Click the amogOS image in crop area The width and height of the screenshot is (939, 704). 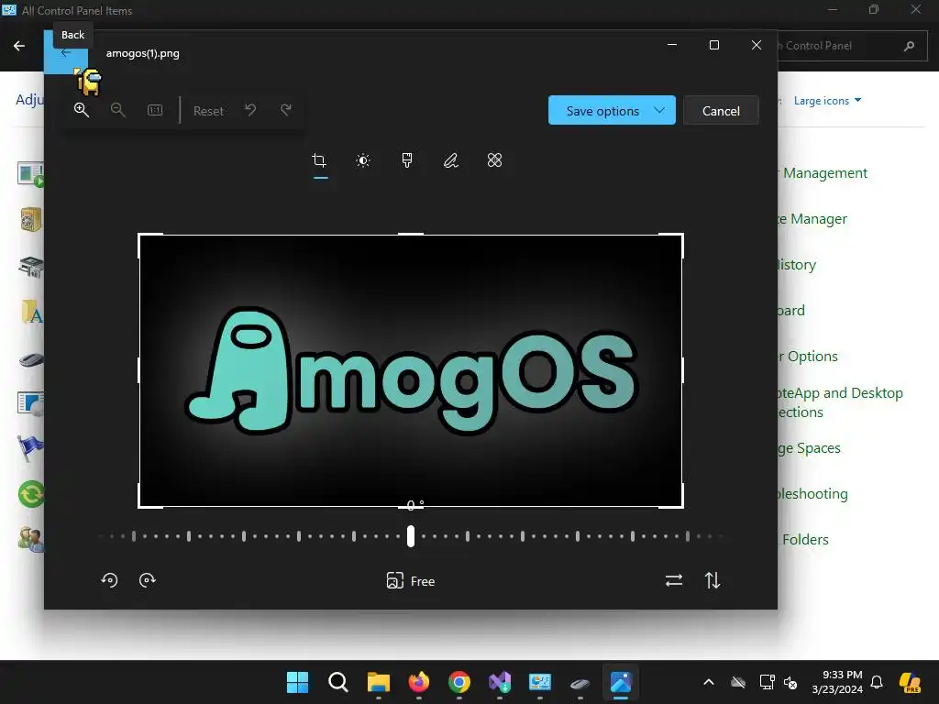point(411,371)
